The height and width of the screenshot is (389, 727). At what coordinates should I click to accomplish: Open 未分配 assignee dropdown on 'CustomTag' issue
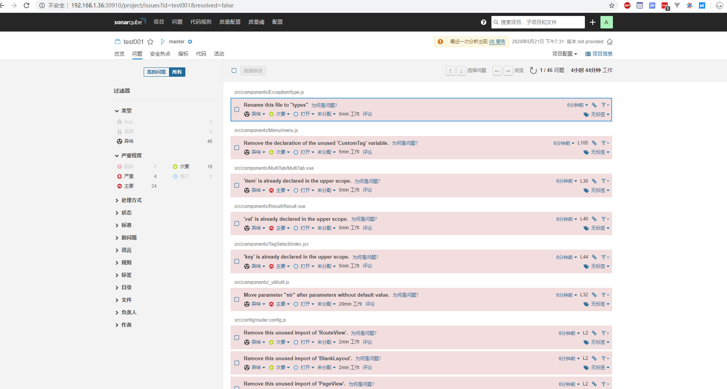(326, 152)
